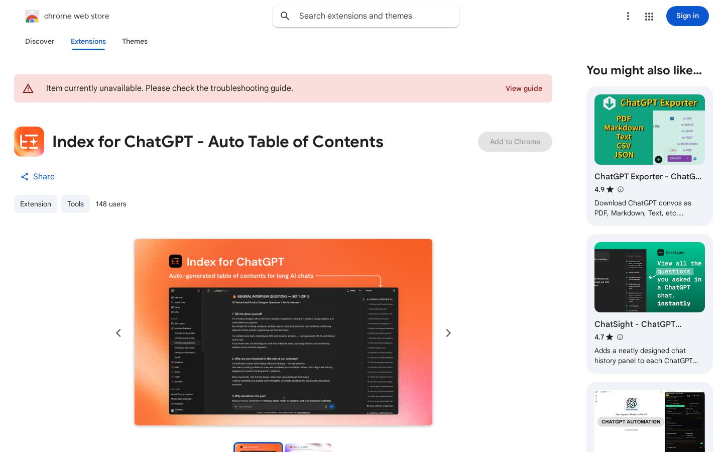Click the star icon next to 4.7
Screen dimensions: 723x452
pyautogui.click(x=610, y=337)
